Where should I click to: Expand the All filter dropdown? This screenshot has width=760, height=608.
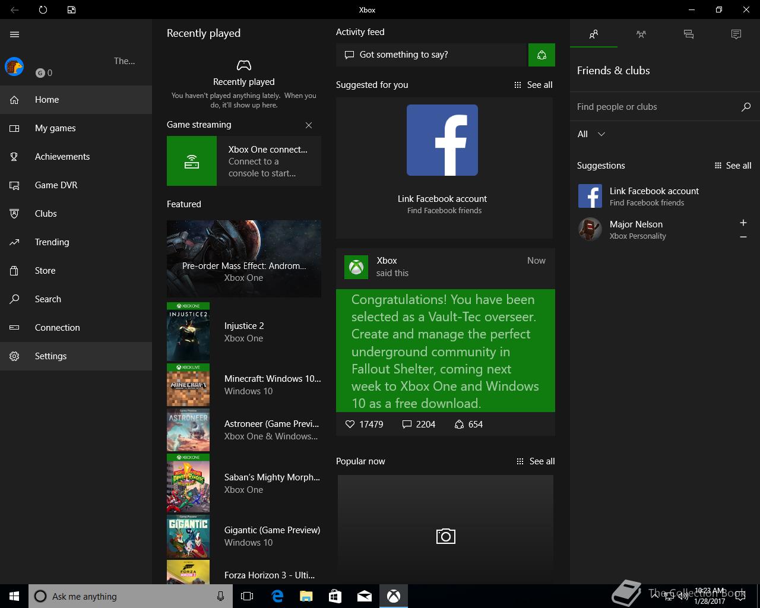(591, 134)
